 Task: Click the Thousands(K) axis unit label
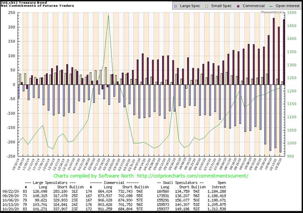click(272, 12)
